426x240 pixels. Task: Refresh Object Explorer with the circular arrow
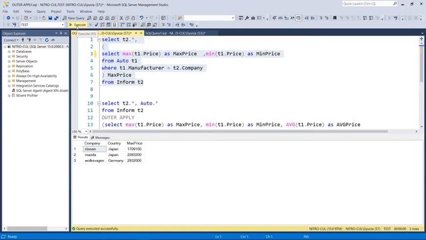[x=47, y=40]
